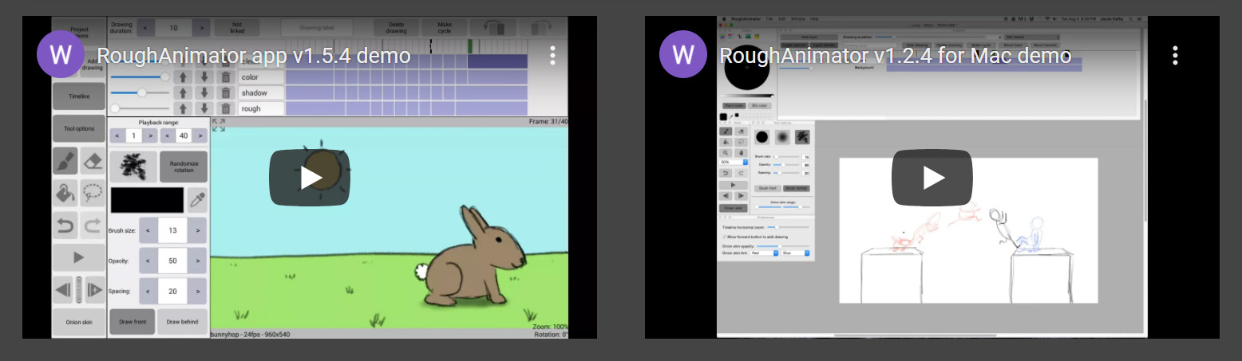Open the channel avatar on the v1.5.4 video
Image resolution: width=1242 pixels, height=361 pixels.
[61, 54]
